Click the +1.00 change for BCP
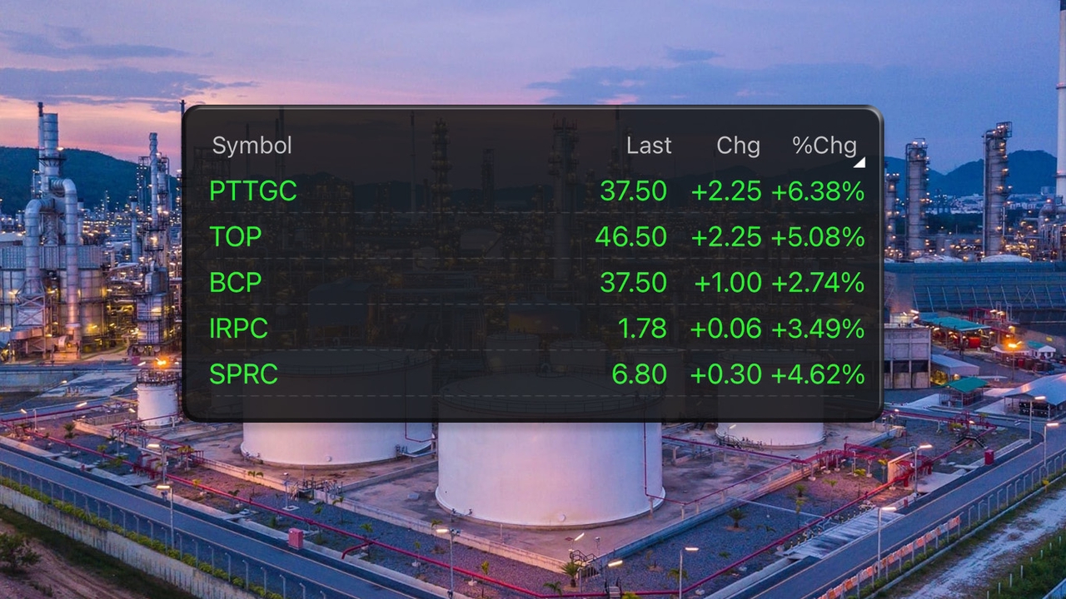Image resolution: width=1066 pixels, height=599 pixels. click(x=728, y=283)
